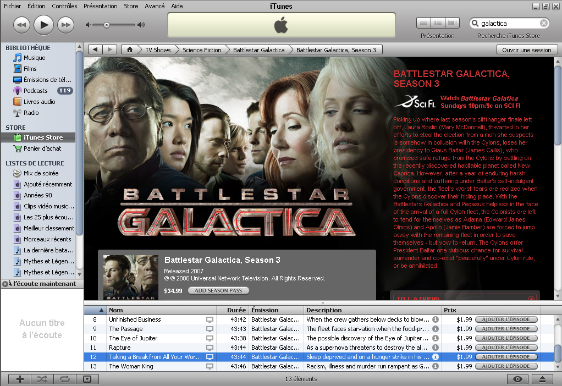Screen dimensions: 562x386
Task: Open the Store menu
Action: (x=131, y=6)
